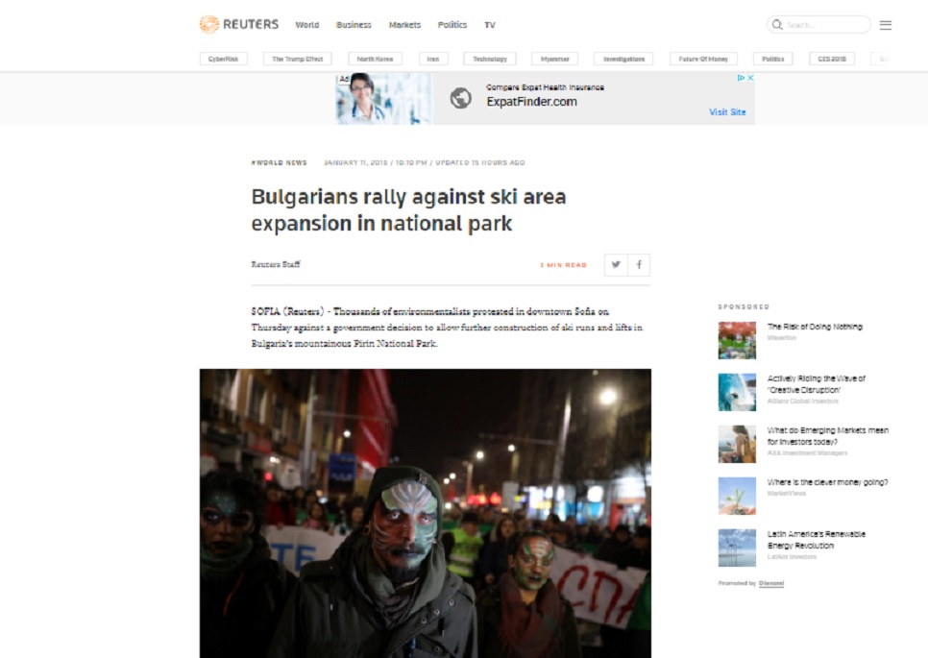The image size is (928, 658).
Task: Click the thumbnail beside 'The Risk of Doing Nothing'
Action: [737, 340]
